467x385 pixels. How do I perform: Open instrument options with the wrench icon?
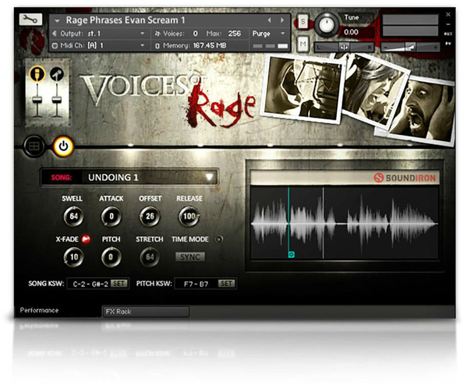[31, 20]
